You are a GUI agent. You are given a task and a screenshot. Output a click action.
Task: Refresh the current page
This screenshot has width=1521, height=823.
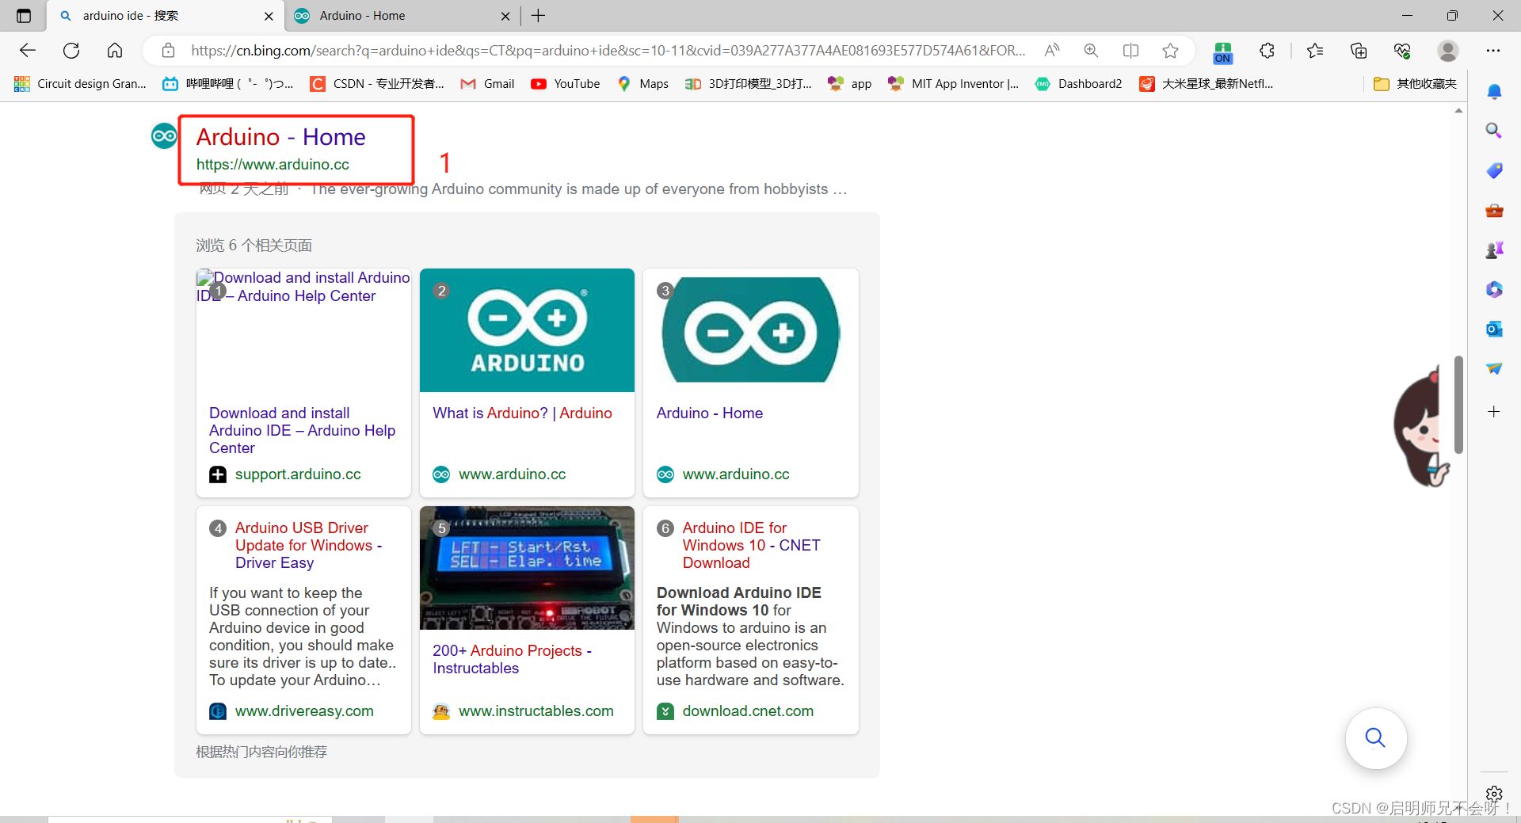[x=71, y=51]
